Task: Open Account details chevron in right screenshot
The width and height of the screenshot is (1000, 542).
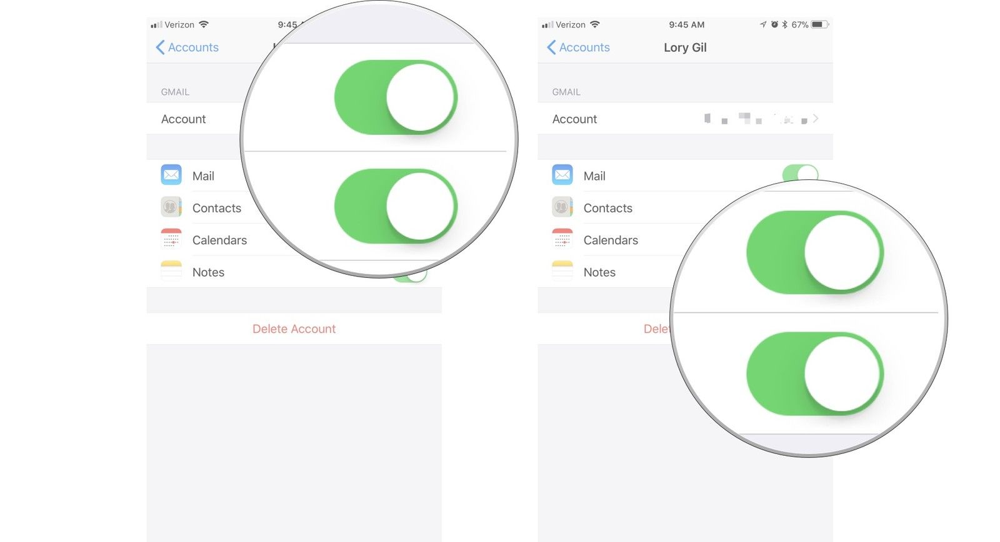Action: 816,119
